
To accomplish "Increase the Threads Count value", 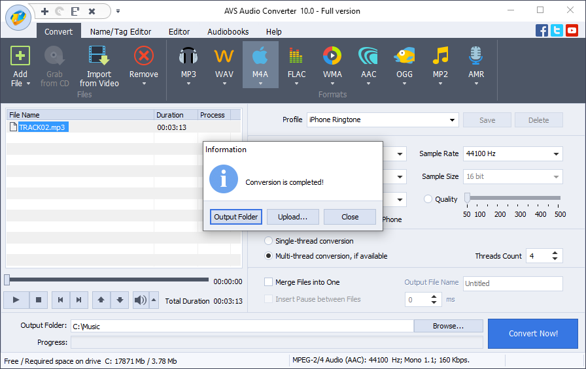I will [x=555, y=253].
